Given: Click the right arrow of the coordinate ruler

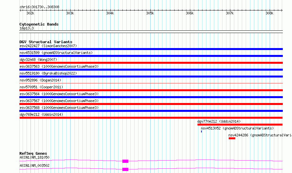Looking at the screenshot, I should [282, 10].
